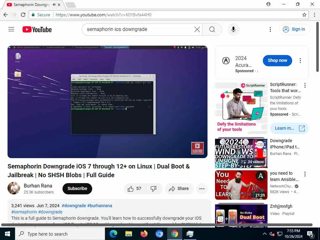Image resolution: width=320 pixels, height=240 pixels.
Task: Open options for the Ansible video
Action: tap(305, 174)
